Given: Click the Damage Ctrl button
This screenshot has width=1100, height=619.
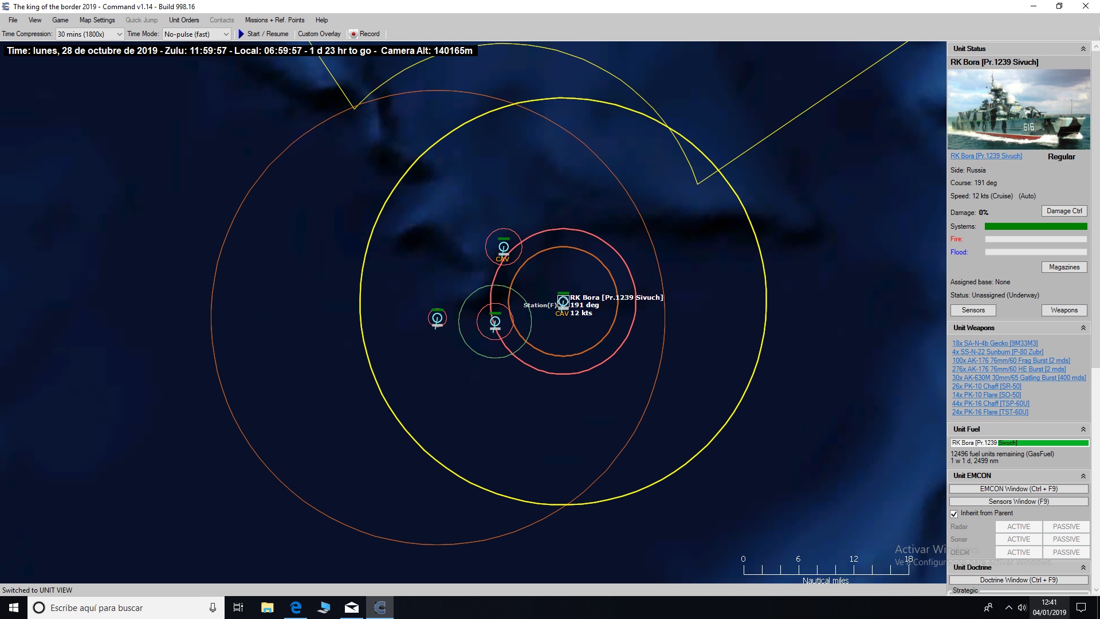Looking at the screenshot, I should click(x=1064, y=211).
